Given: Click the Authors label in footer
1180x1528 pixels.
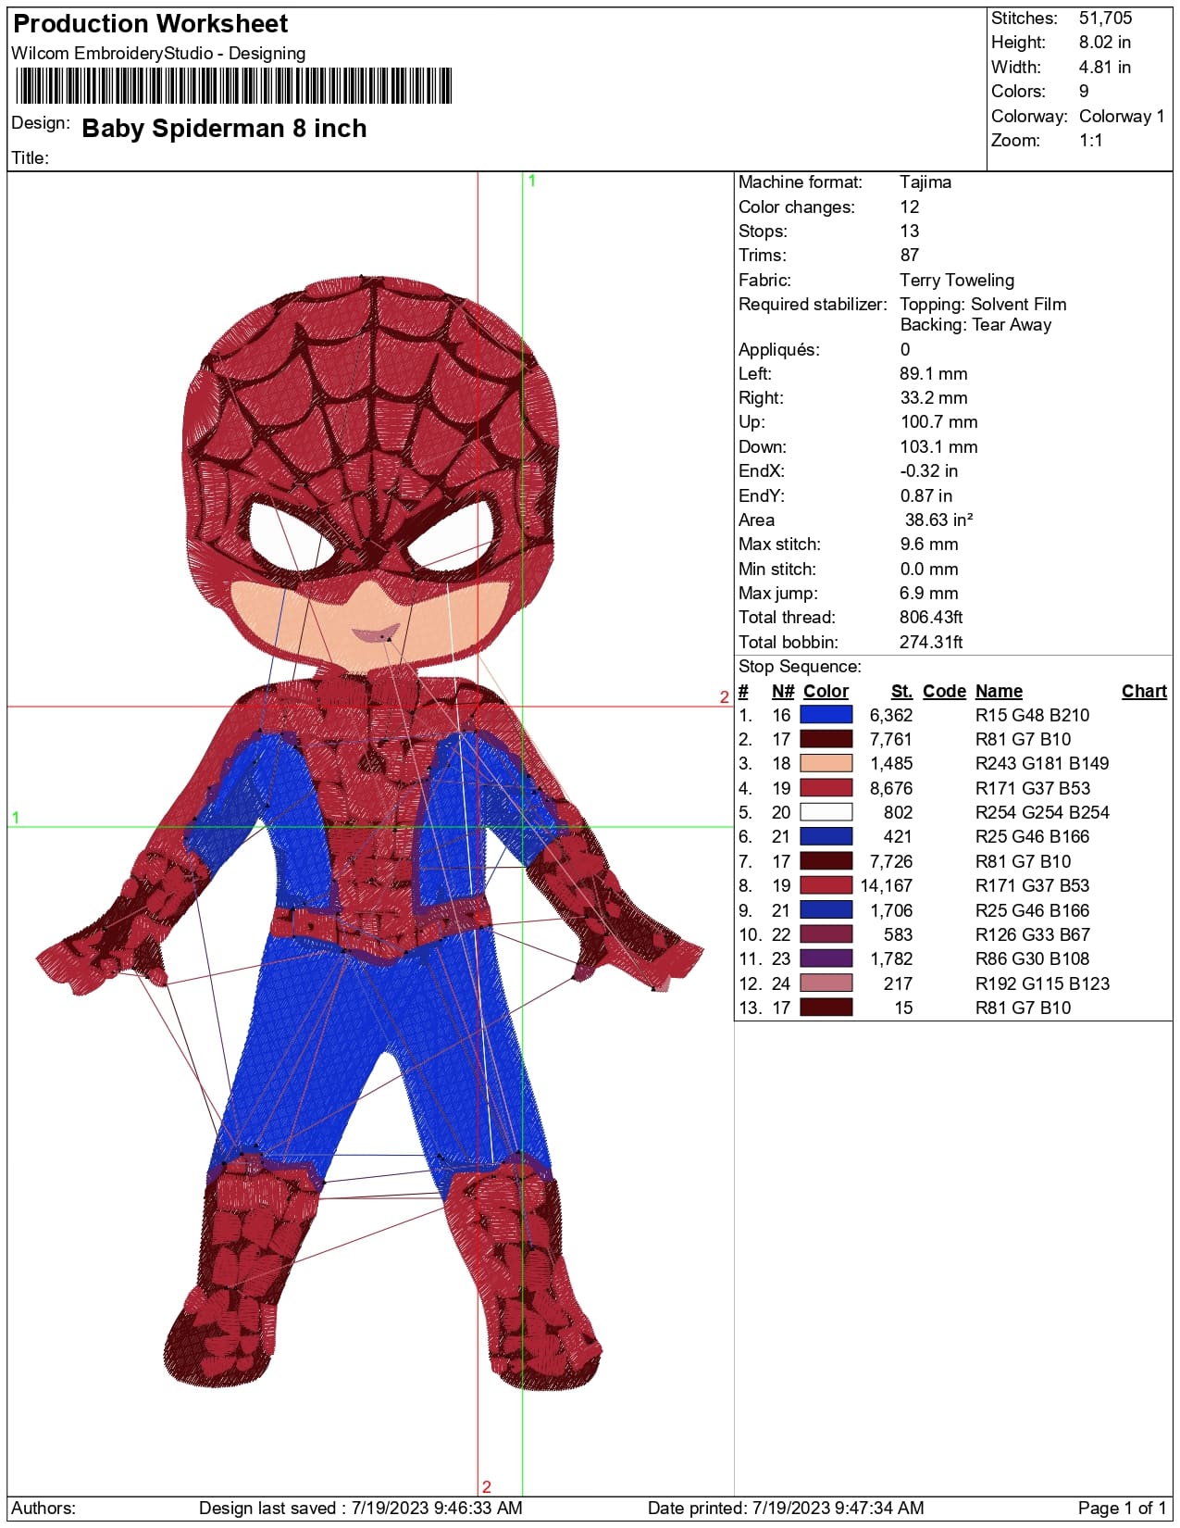Looking at the screenshot, I should coord(43,1508).
